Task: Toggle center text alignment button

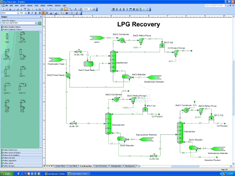Action: (x=44, y=13)
